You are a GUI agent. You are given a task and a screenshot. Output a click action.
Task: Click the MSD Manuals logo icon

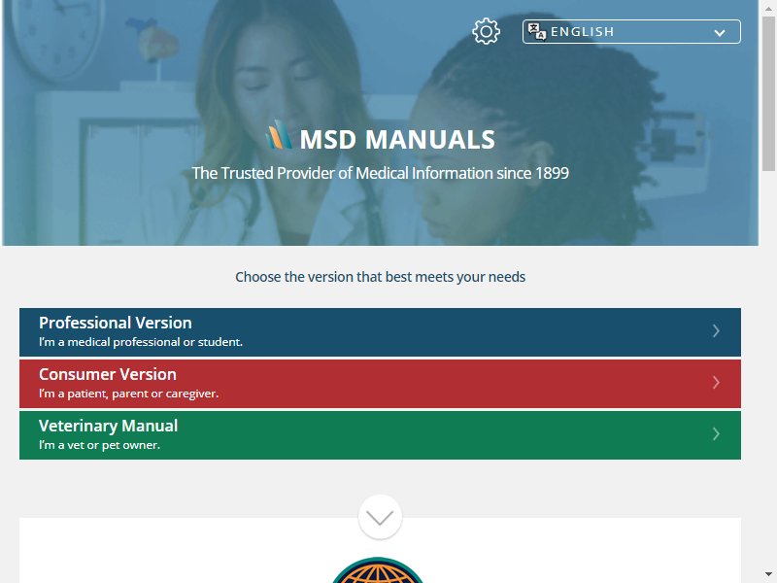pos(279,135)
